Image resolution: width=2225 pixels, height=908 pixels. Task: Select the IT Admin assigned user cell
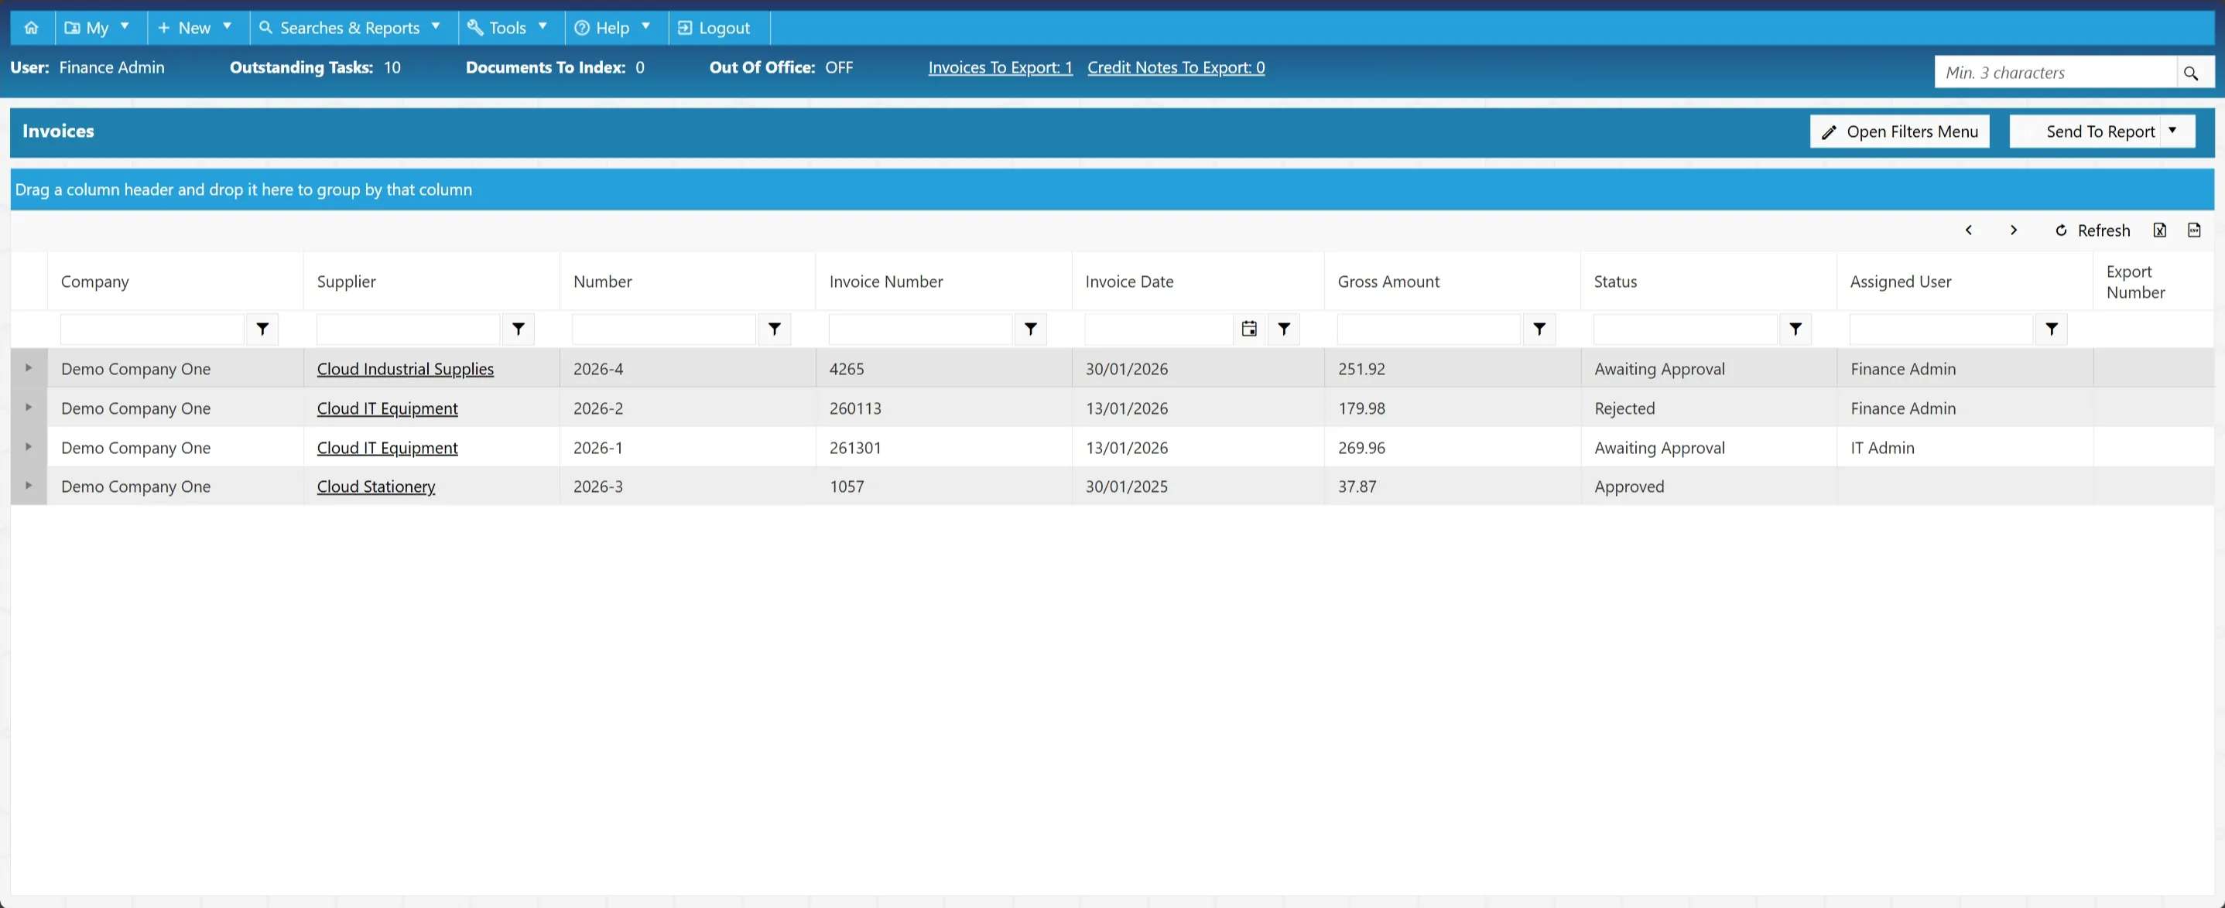coord(1965,448)
